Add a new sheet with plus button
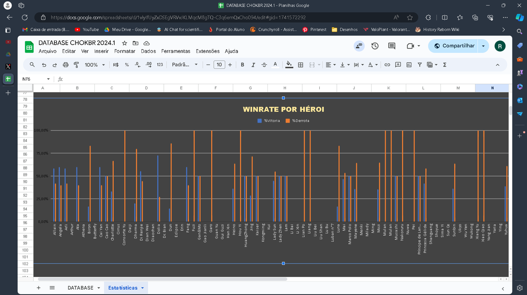Image resolution: width=527 pixels, height=295 pixels. point(39,288)
